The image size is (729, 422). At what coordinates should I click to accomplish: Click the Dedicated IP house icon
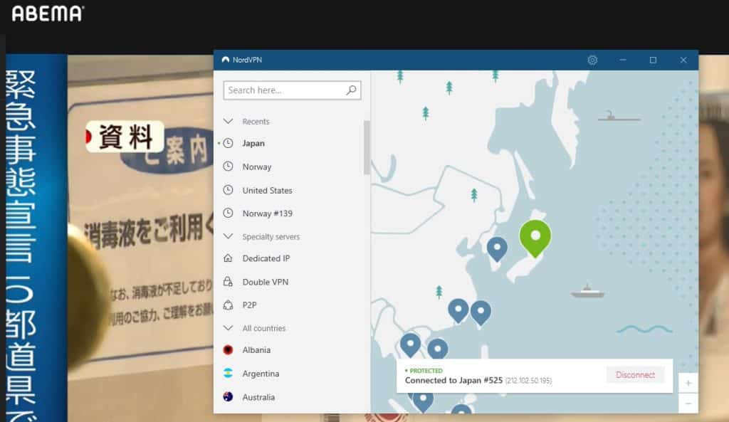click(x=228, y=258)
